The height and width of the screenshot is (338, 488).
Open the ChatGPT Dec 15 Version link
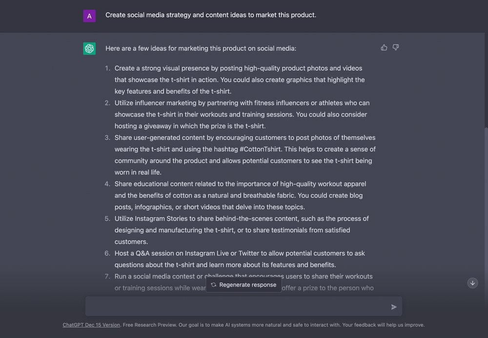click(x=91, y=325)
